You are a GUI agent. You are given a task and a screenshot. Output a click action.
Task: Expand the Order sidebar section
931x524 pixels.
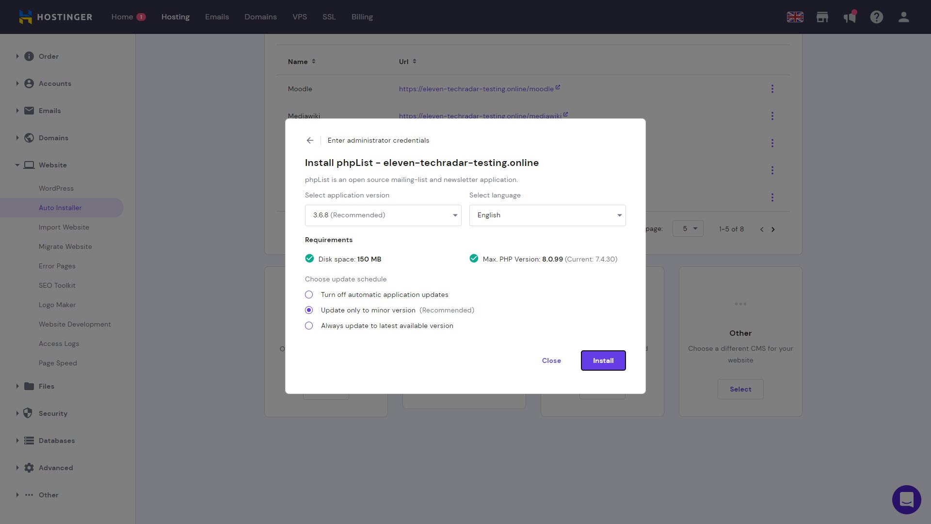click(17, 56)
